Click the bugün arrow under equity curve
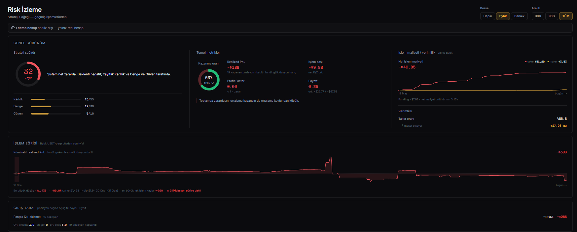The image size is (577, 232). point(566,185)
